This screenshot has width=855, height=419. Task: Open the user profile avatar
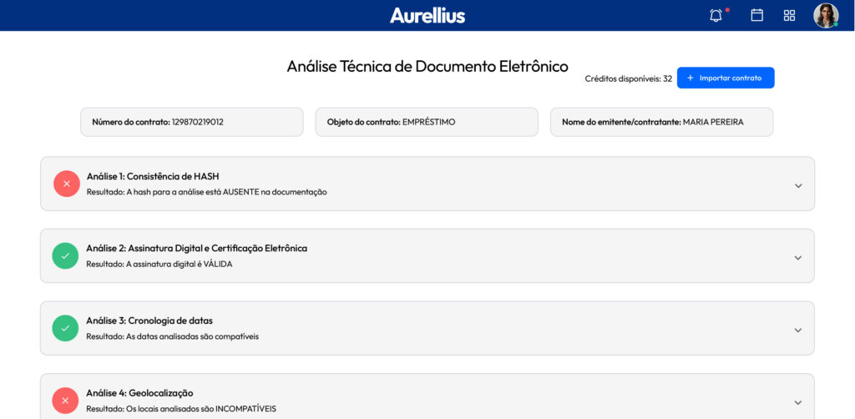tap(826, 15)
